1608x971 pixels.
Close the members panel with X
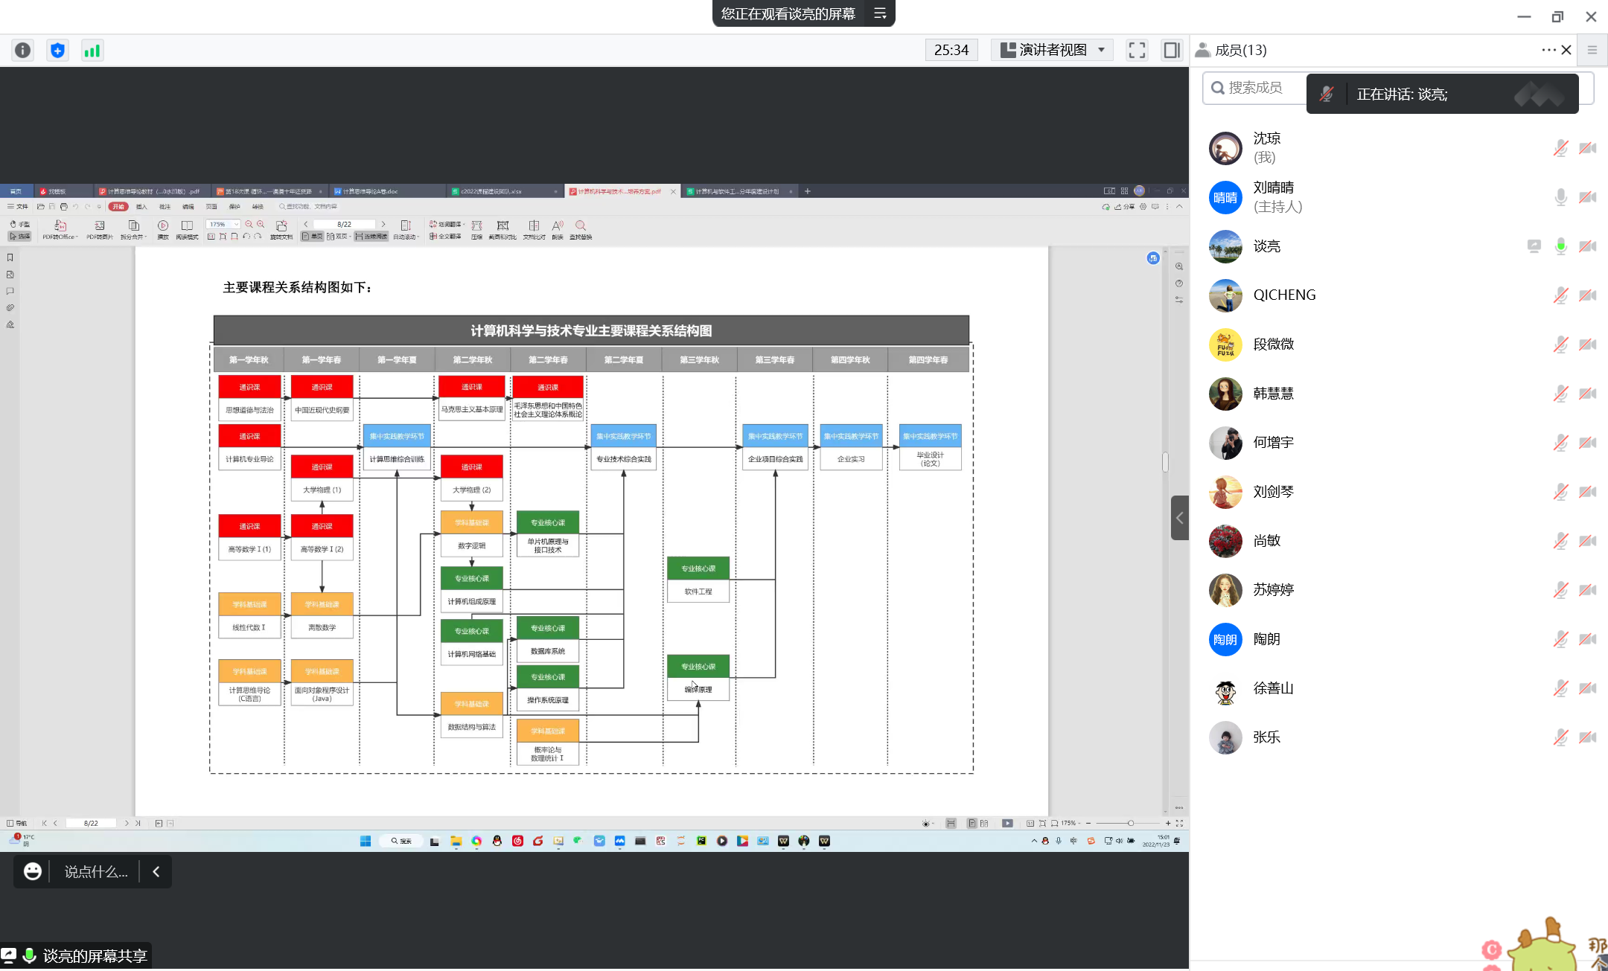point(1566,50)
